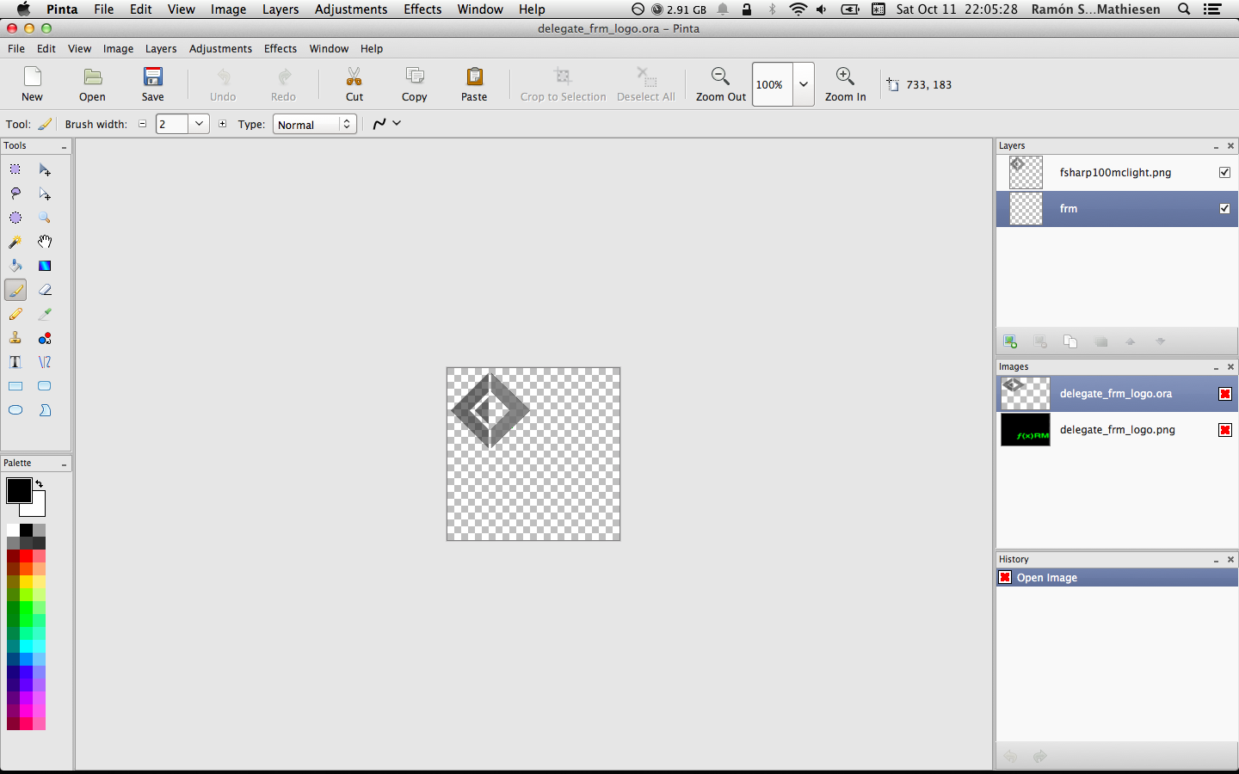Select the Gradient tool
The width and height of the screenshot is (1239, 774).
point(45,266)
